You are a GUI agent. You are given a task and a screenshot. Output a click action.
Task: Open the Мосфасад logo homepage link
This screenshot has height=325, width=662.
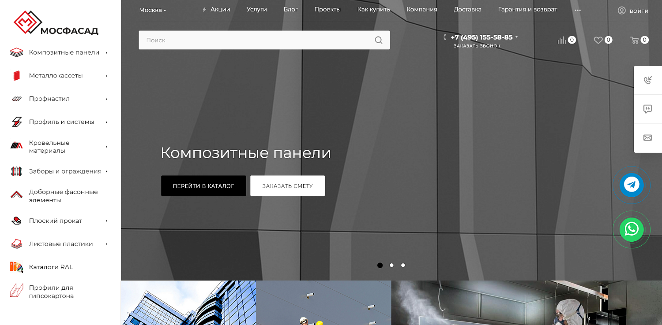pyautogui.click(x=56, y=23)
